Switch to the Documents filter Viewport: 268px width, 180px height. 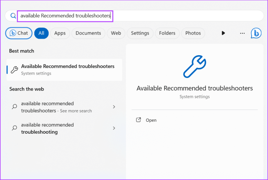coord(88,33)
